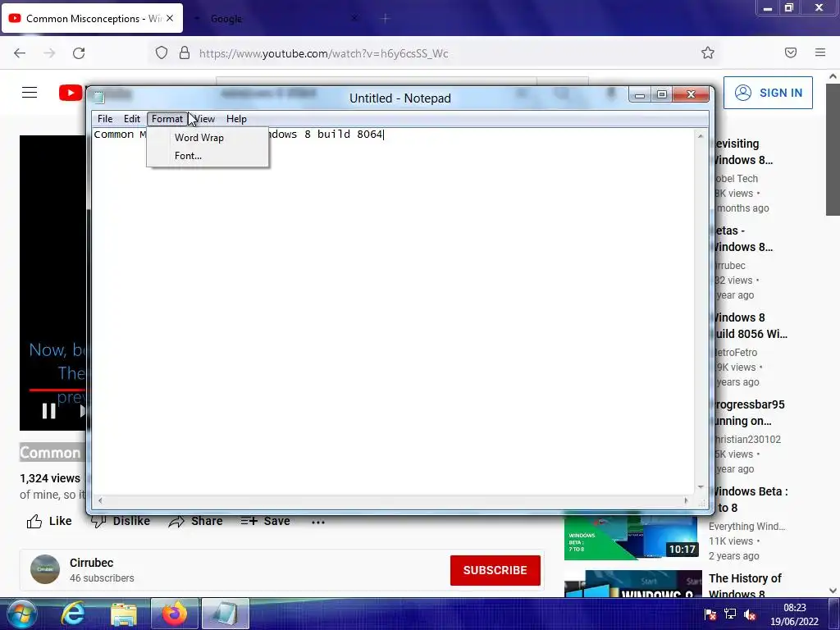Click Notepad horizontal scrollbar right arrow
The width and height of the screenshot is (840, 630).
[687, 501]
